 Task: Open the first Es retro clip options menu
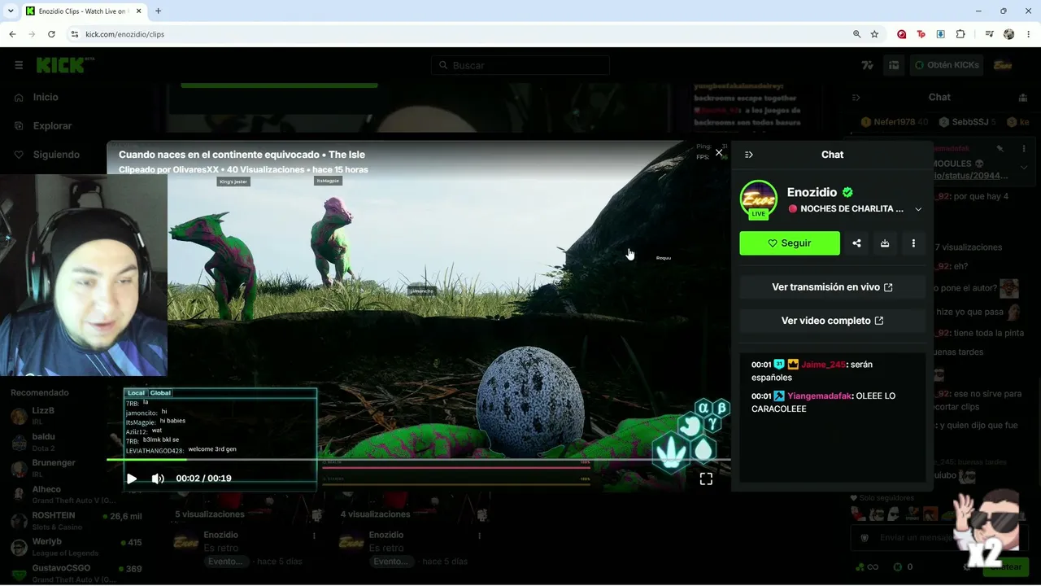[315, 536]
